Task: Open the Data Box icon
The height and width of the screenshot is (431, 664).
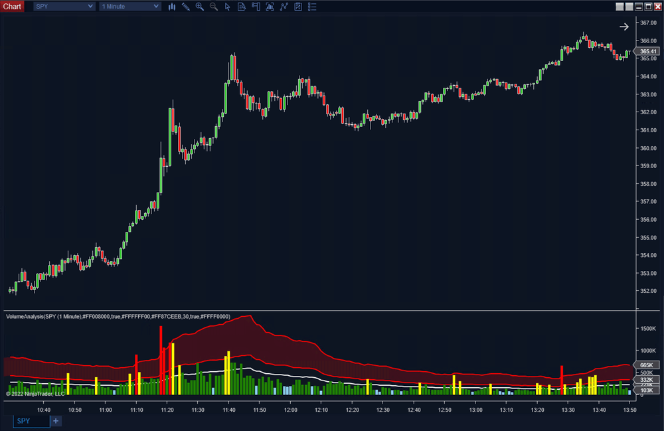Action: click(x=241, y=7)
